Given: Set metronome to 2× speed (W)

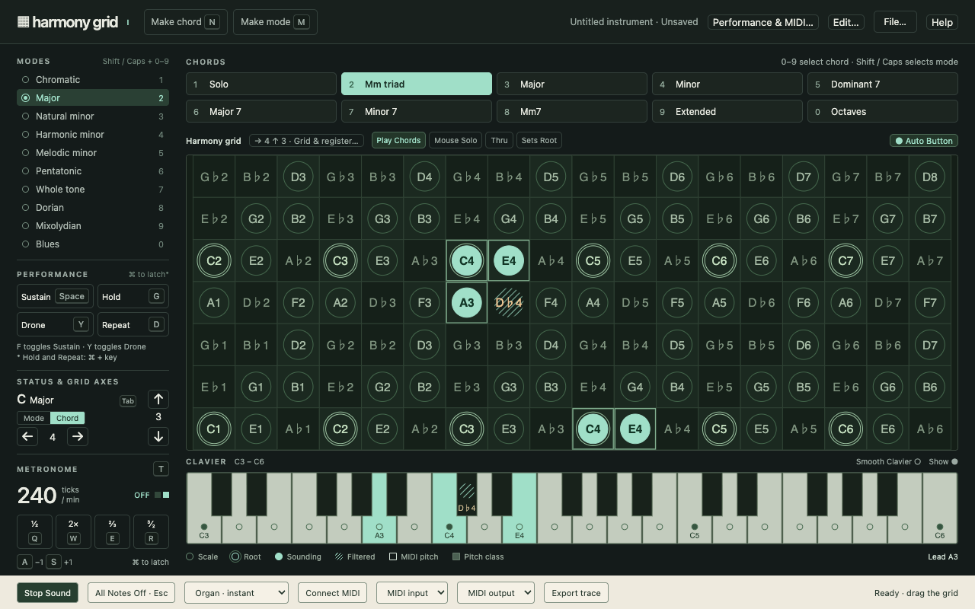Looking at the screenshot, I should [74, 531].
